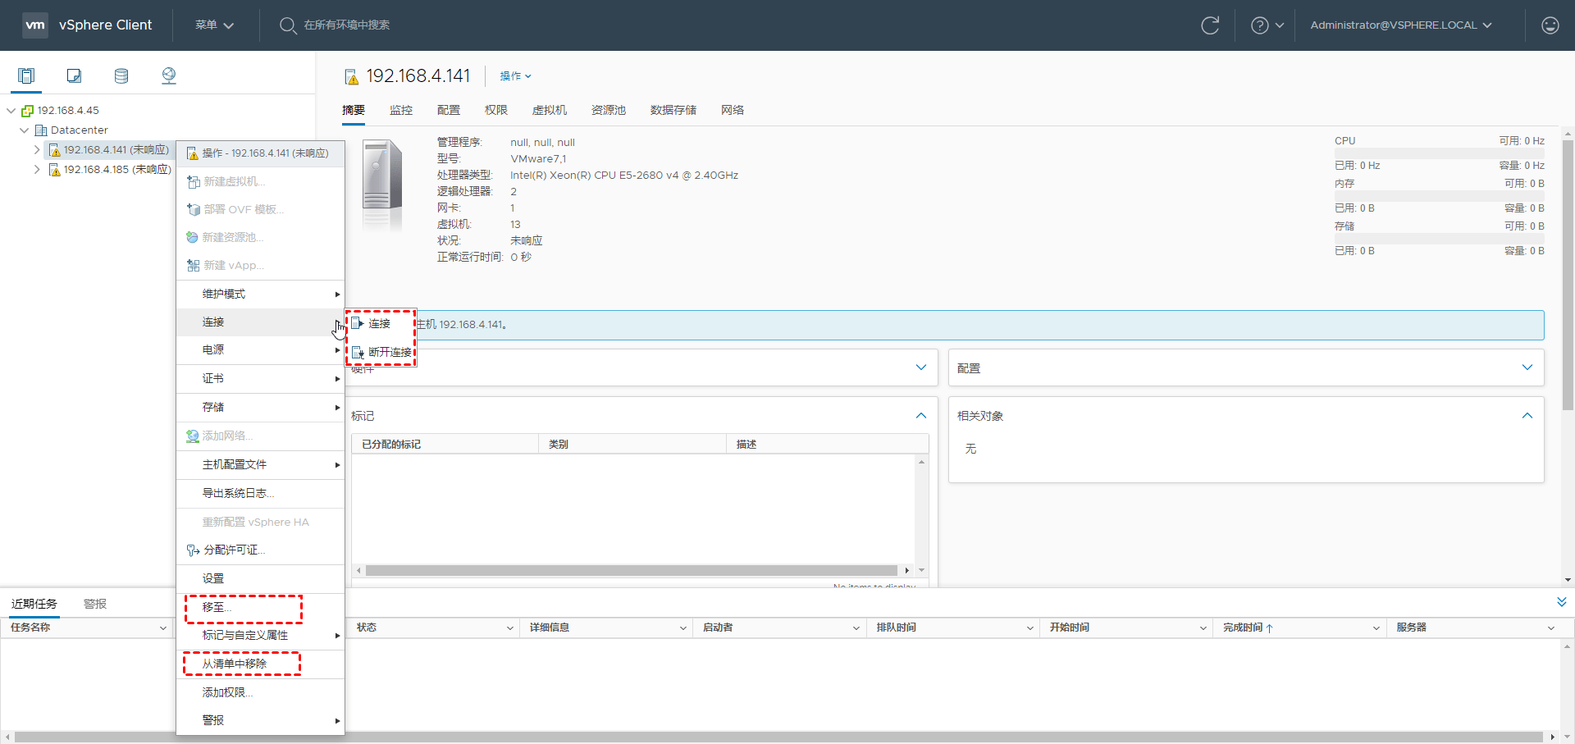Switch to the 权限 tab
The image size is (1575, 744).
(x=496, y=111)
